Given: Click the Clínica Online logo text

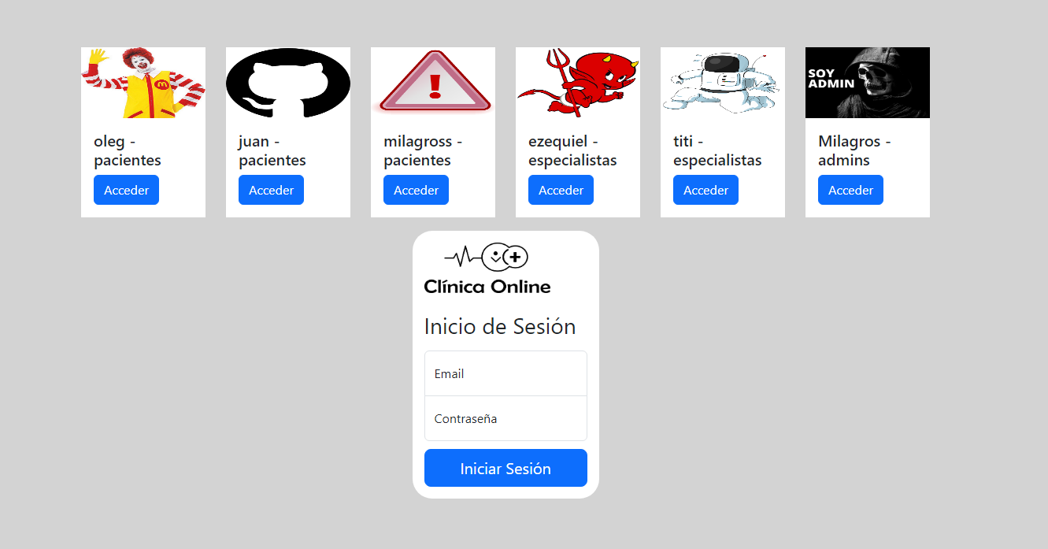Looking at the screenshot, I should [x=487, y=287].
